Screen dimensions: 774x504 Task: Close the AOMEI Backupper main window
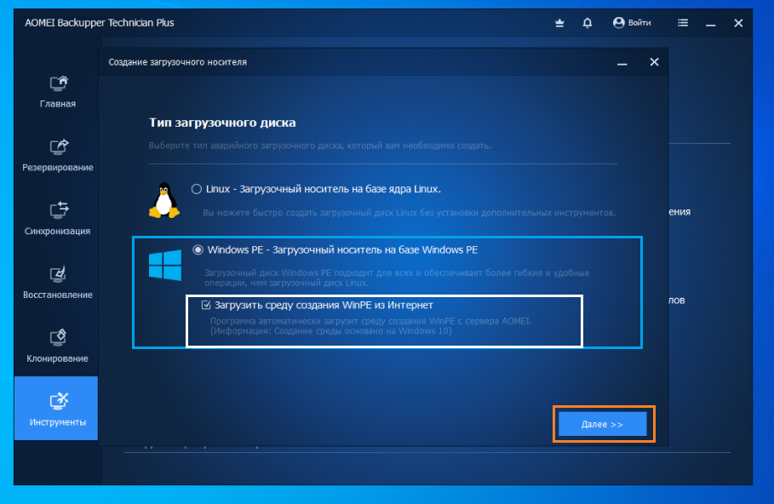(738, 23)
